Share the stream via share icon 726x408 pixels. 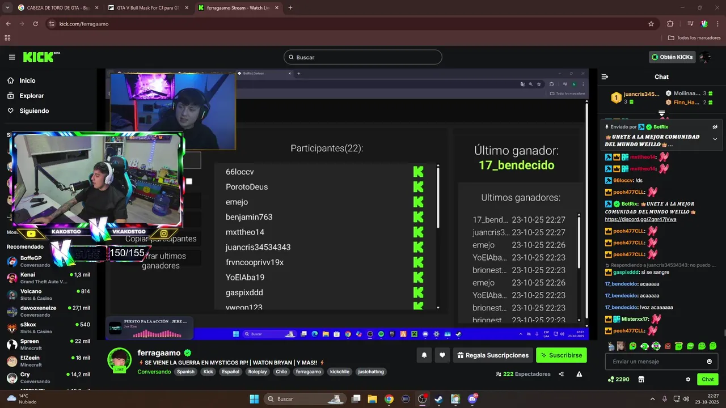coord(561,374)
